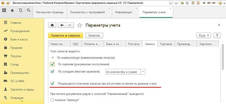The width and height of the screenshot is (226, 104).
Task: Open the info icon in title bar
Action: (220, 3)
